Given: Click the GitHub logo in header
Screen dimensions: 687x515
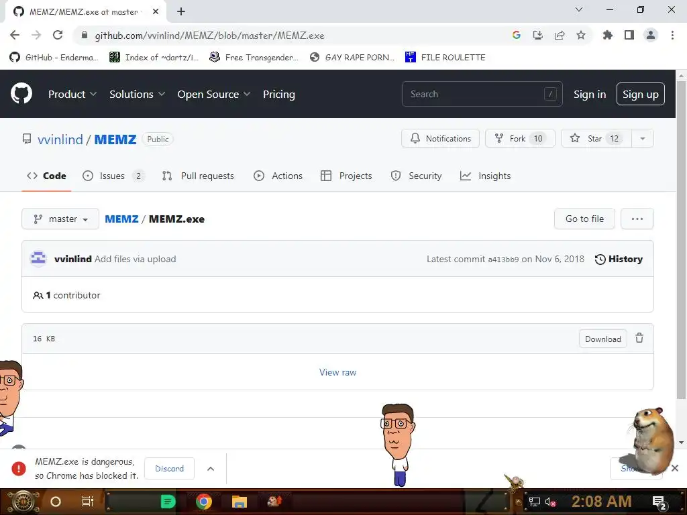Looking at the screenshot, I should [x=21, y=93].
